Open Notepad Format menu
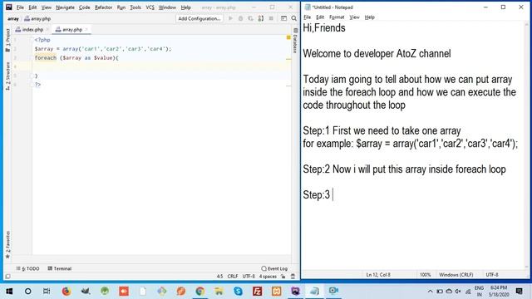This screenshot has width=532, height=299. tap(337, 17)
